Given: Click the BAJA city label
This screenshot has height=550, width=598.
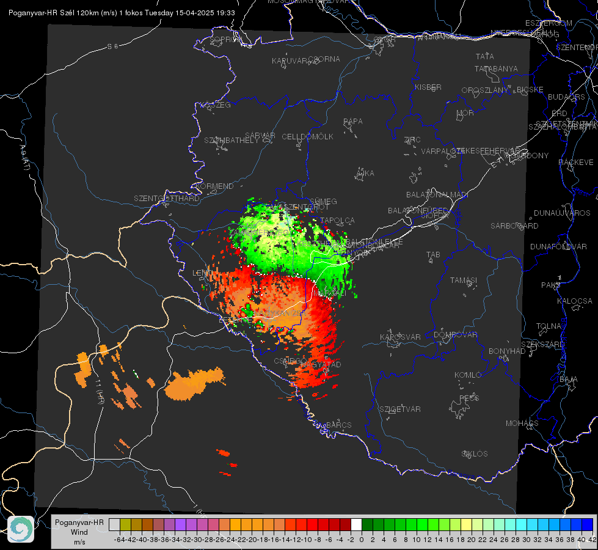Looking at the screenshot, I should 569,380.
